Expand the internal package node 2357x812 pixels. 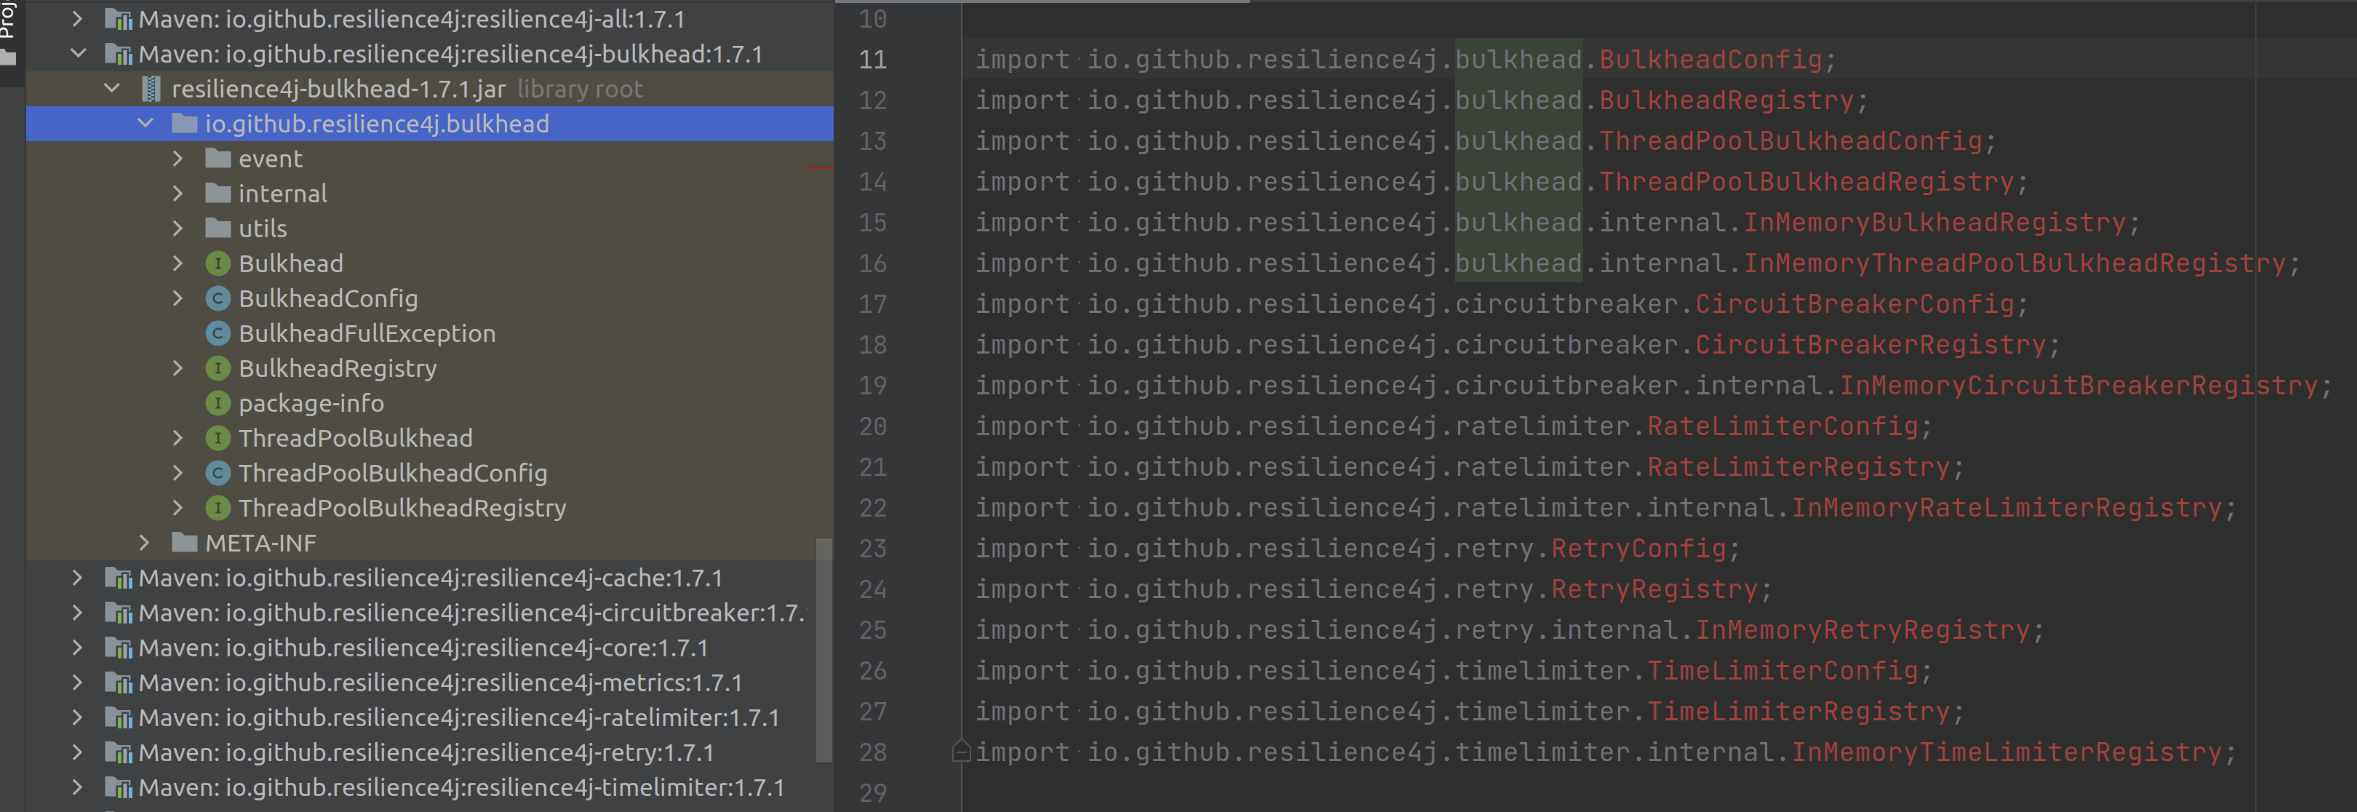pos(178,192)
